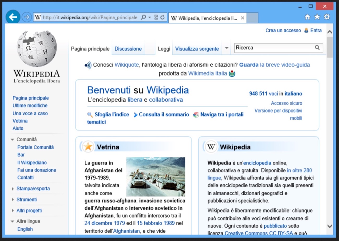This screenshot has height=241, width=339.
Task: Open the Il Wikipediano sidebar link
Action: point(32,163)
